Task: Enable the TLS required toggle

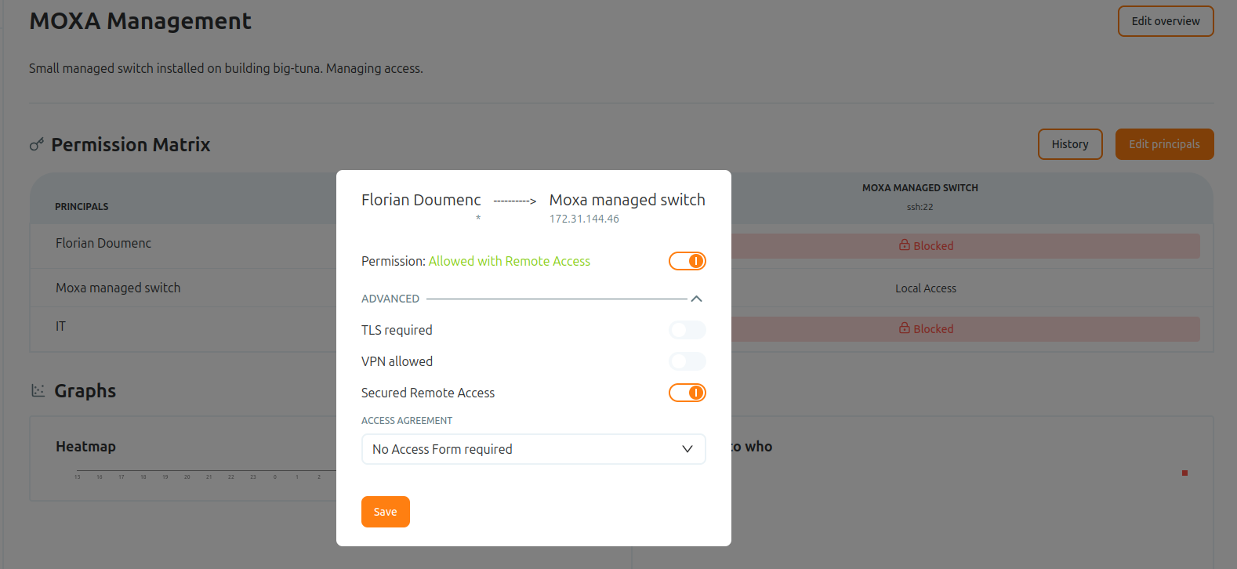Action: [687, 330]
